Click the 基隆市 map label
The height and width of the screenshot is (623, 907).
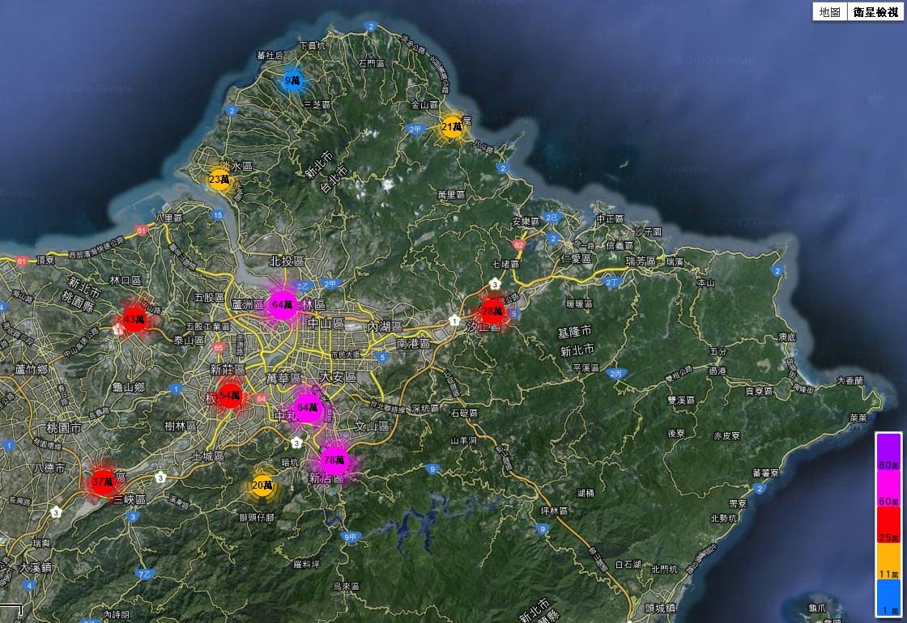(576, 332)
